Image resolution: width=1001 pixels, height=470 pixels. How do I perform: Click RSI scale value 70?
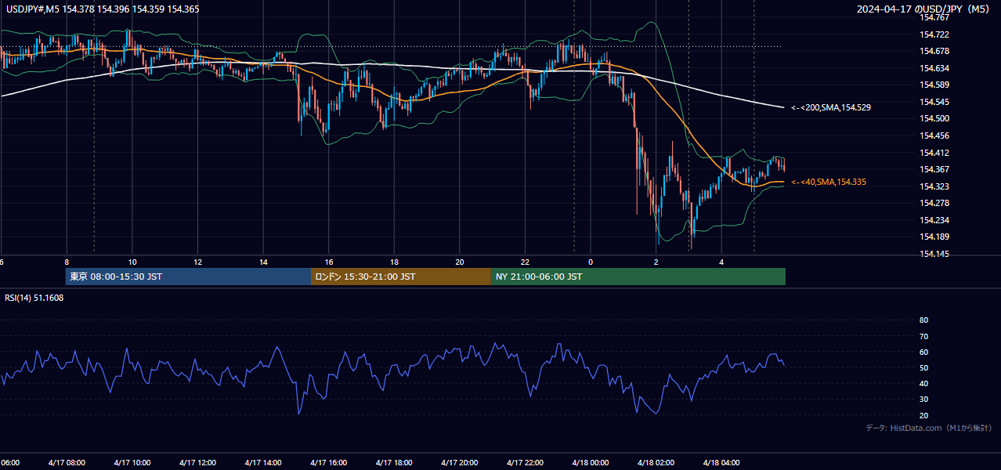click(923, 336)
